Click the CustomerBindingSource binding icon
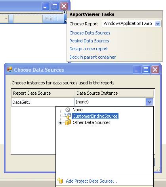The image size is (166, 187). point(68,116)
